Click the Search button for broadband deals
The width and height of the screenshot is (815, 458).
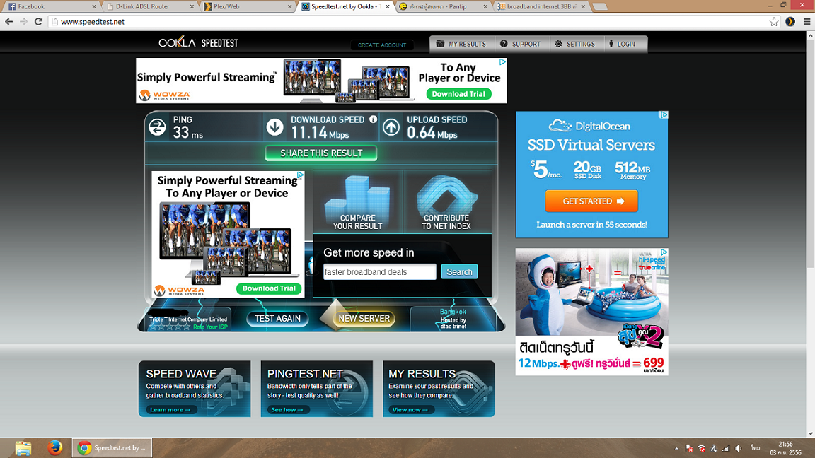pos(459,271)
